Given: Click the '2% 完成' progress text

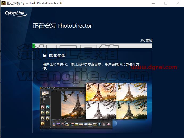Looking at the screenshot, I should [x=146, y=40].
